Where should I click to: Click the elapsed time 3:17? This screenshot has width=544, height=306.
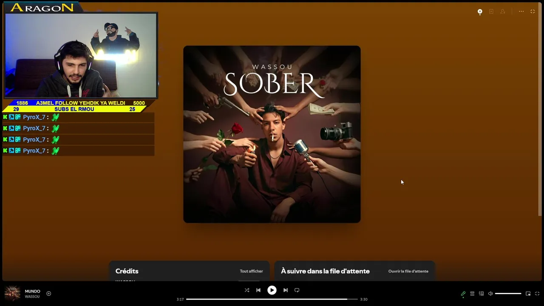[180, 299]
